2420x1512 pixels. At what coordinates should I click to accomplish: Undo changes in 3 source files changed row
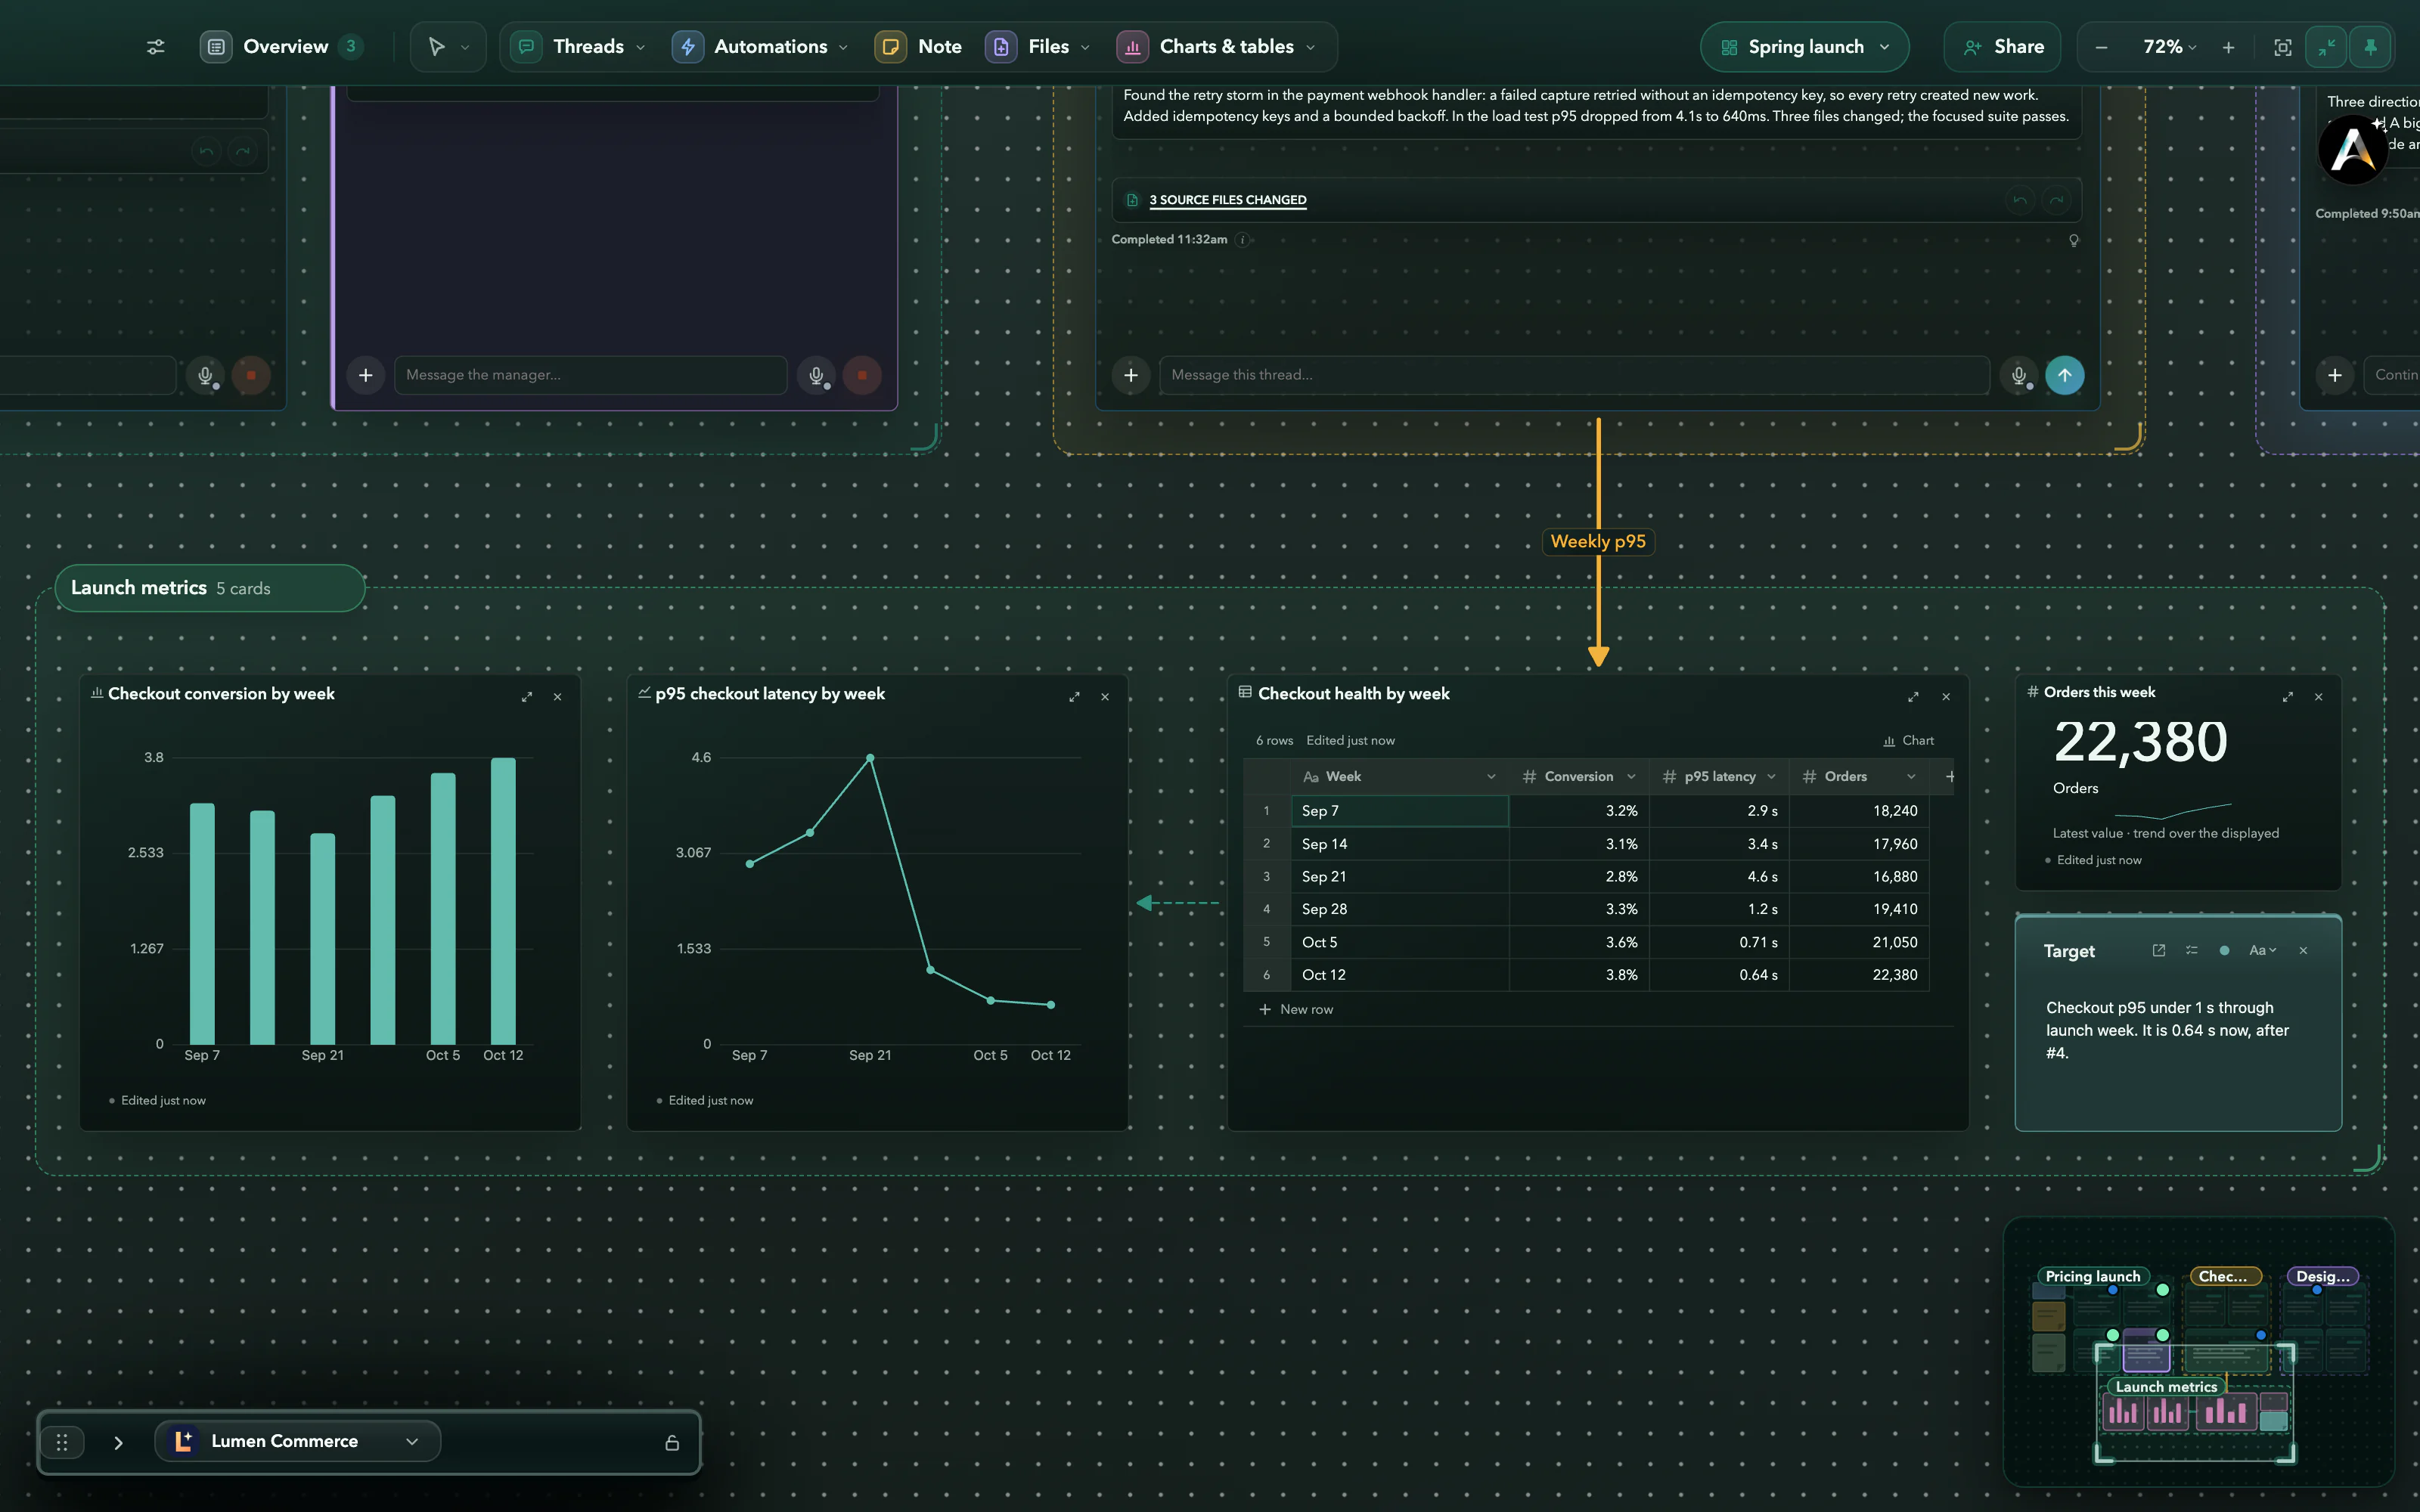[x=2020, y=200]
